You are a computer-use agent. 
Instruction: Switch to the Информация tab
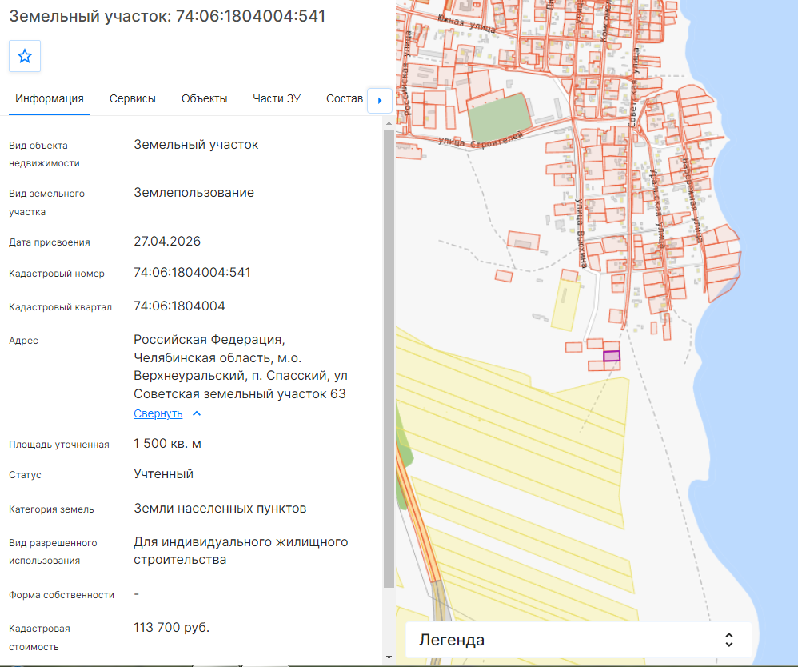point(50,99)
